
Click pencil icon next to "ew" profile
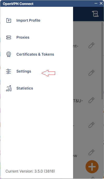92,152
